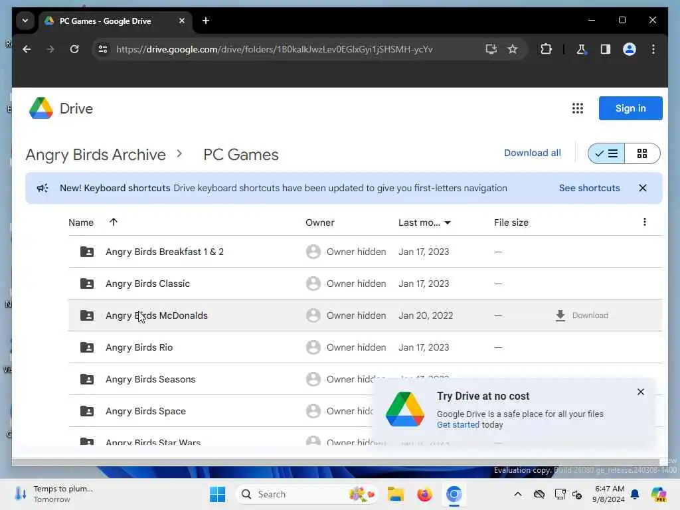
Task: Open the weather widget on taskbar
Action: (54, 494)
